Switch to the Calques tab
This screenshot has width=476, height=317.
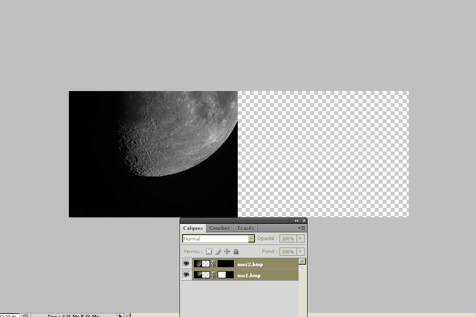pyautogui.click(x=193, y=228)
